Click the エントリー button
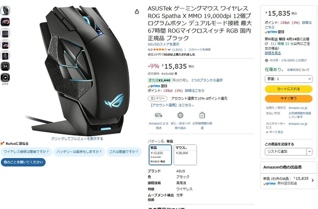Screen dimensions: 318x209 pyautogui.click(x=158, y=98)
